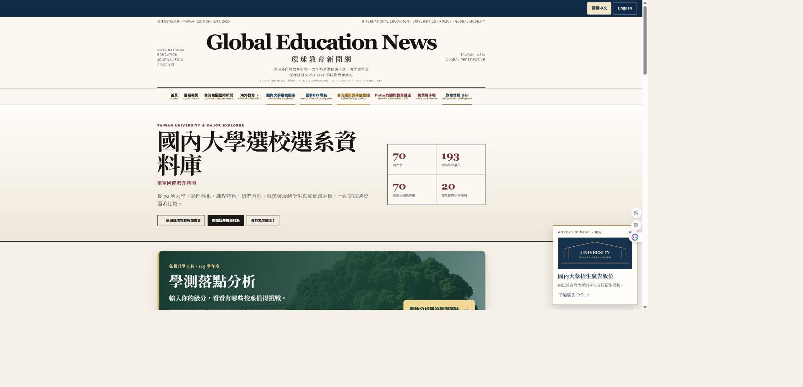Click the page vertical scrollbar thumb

(x=645, y=40)
